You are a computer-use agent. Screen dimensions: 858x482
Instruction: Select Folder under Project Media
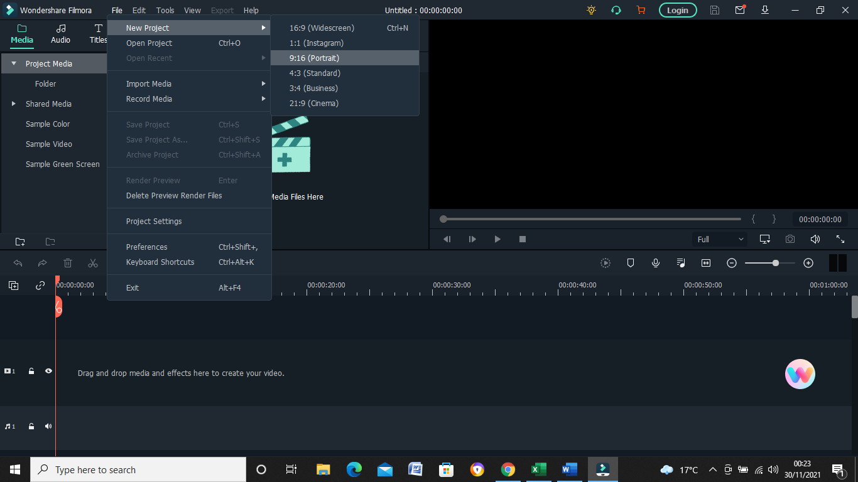point(45,83)
